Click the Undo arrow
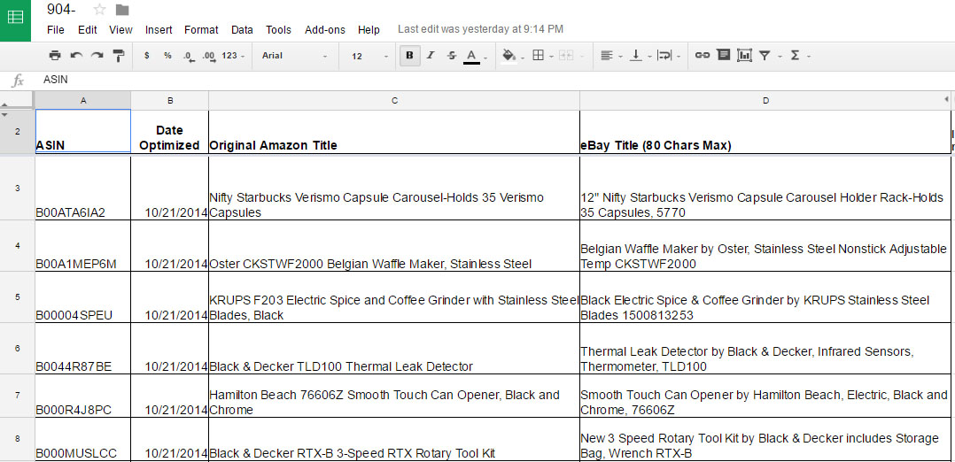This screenshot has height=462, width=955. [x=76, y=56]
